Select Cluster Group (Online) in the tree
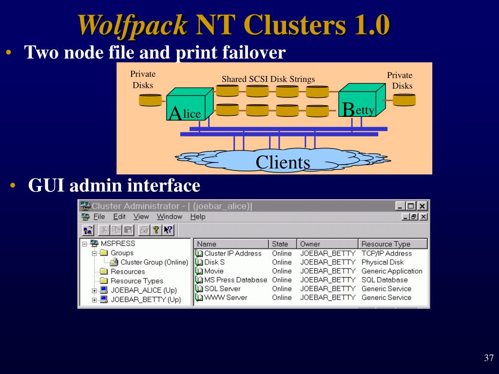The image size is (499, 374). pos(154,262)
